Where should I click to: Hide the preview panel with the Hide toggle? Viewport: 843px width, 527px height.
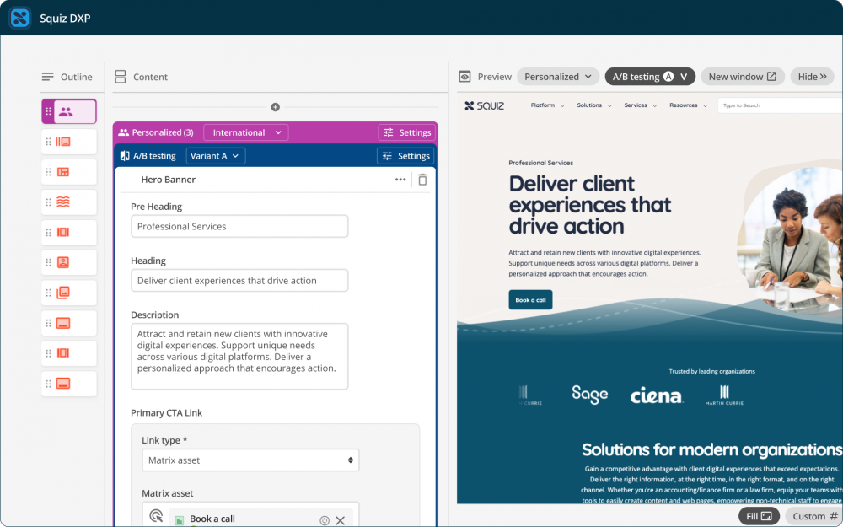[x=811, y=76]
